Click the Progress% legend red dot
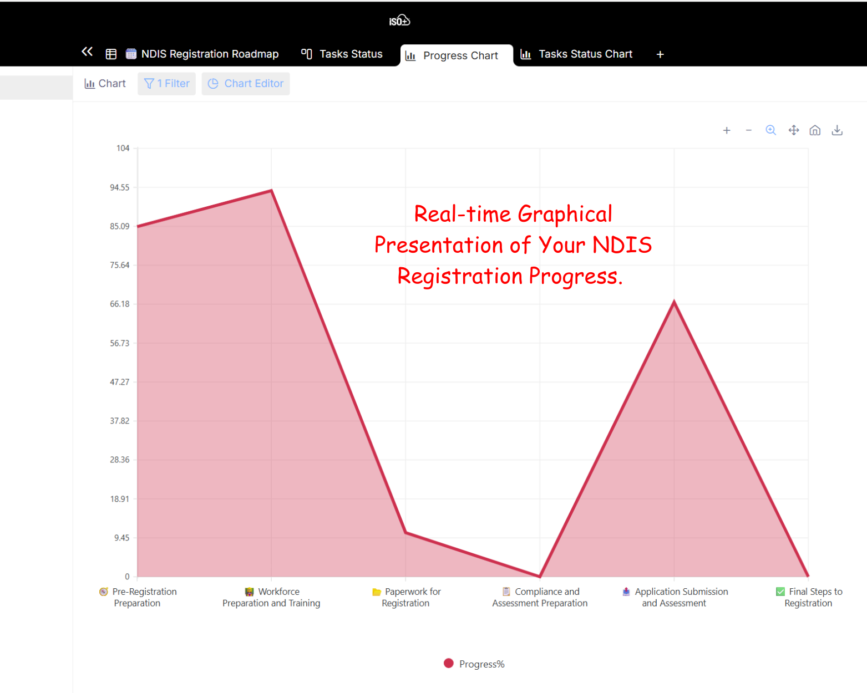This screenshot has height=693, width=867. pyautogui.click(x=449, y=664)
